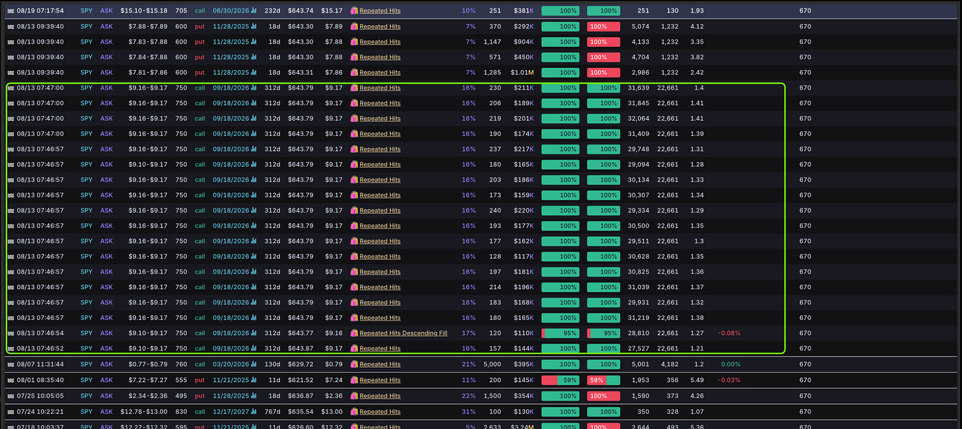Open Repeated Hits link in the $1.01M row
962x429 pixels.
click(380, 73)
